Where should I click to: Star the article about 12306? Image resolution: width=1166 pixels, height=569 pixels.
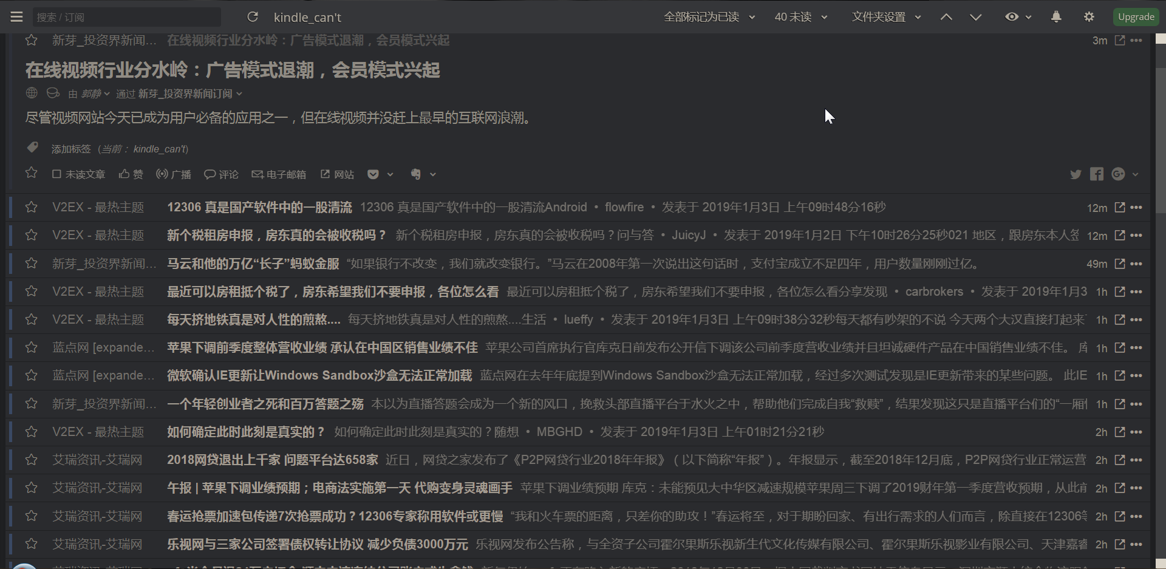click(32, 207)
